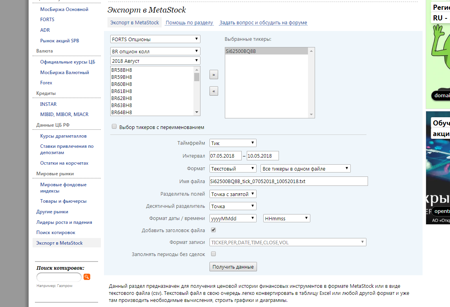This screenshot has width=450, height=307.
Task: Click the orange search quotes icon
Action: (x=87, y=276)
